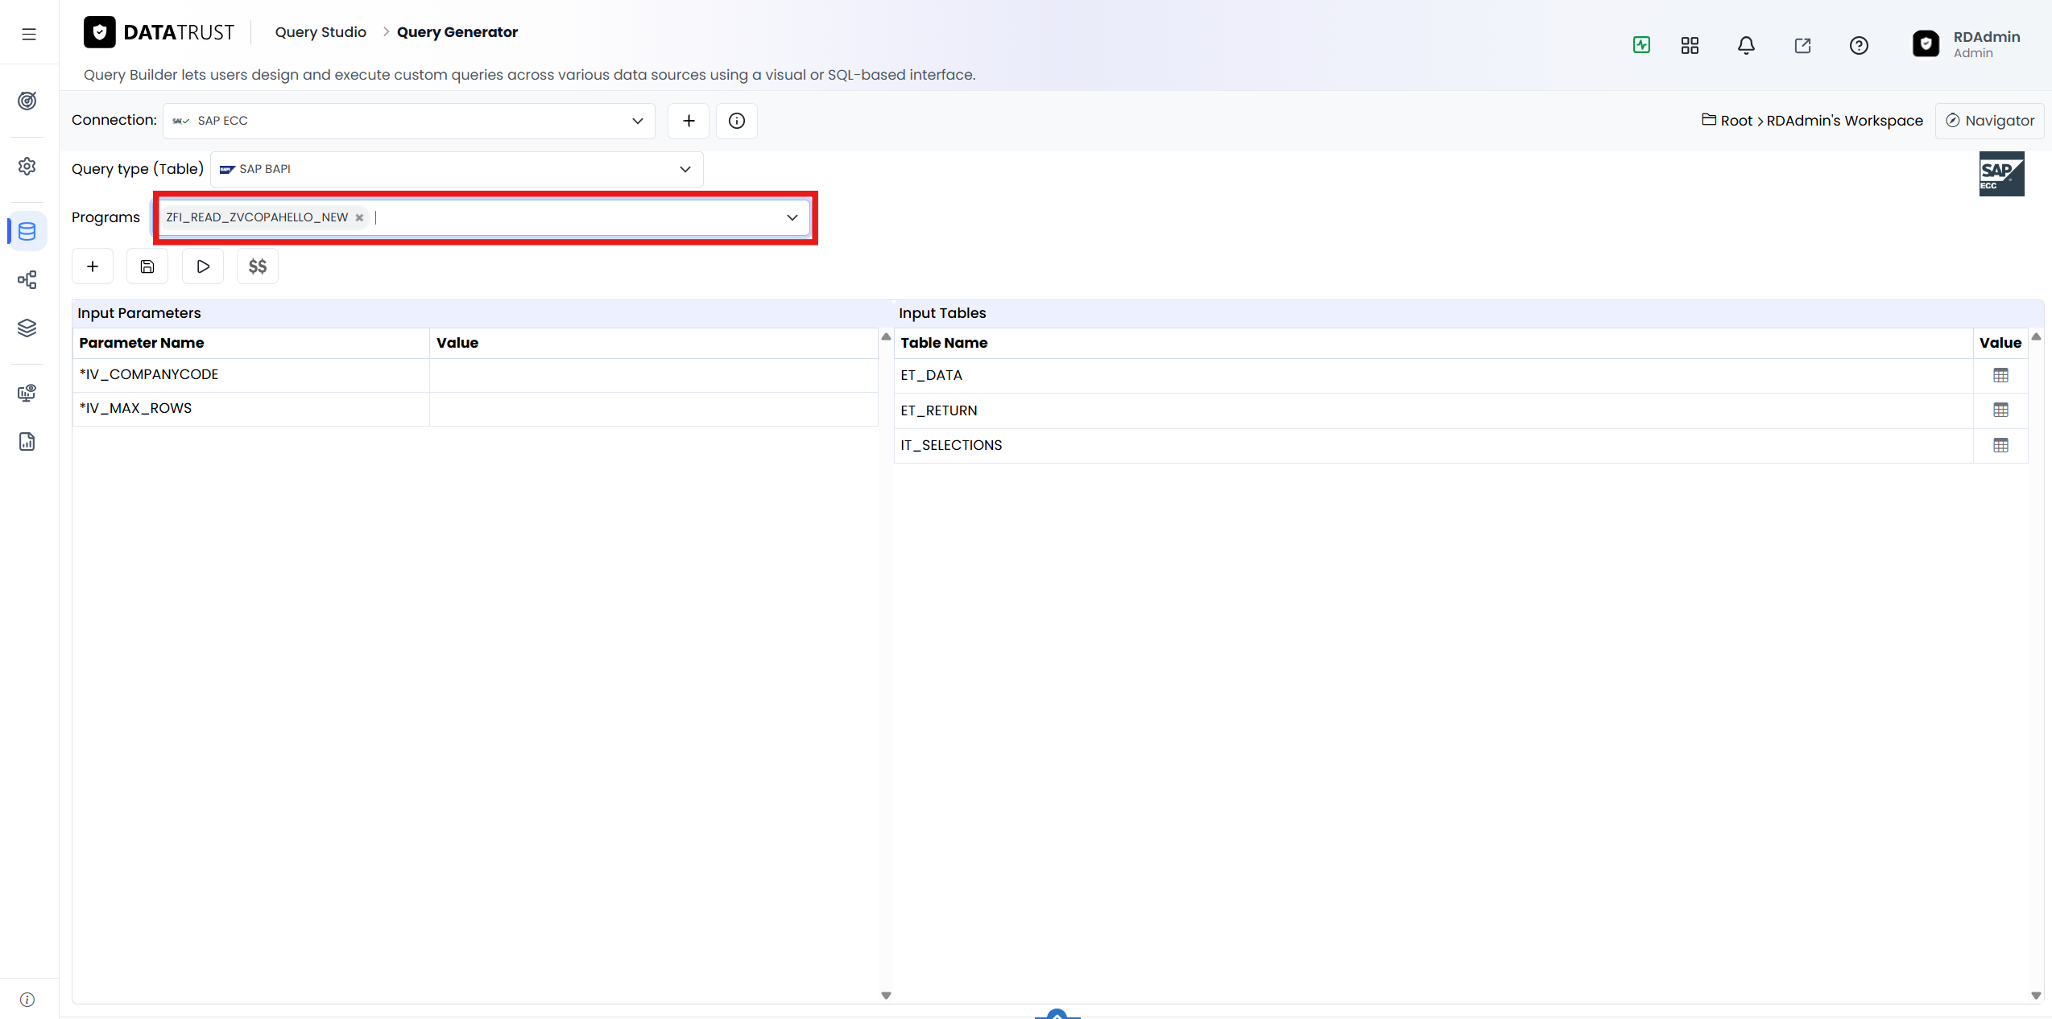
Task: Select ET_RETURN table row
Action: [1460, 410]
